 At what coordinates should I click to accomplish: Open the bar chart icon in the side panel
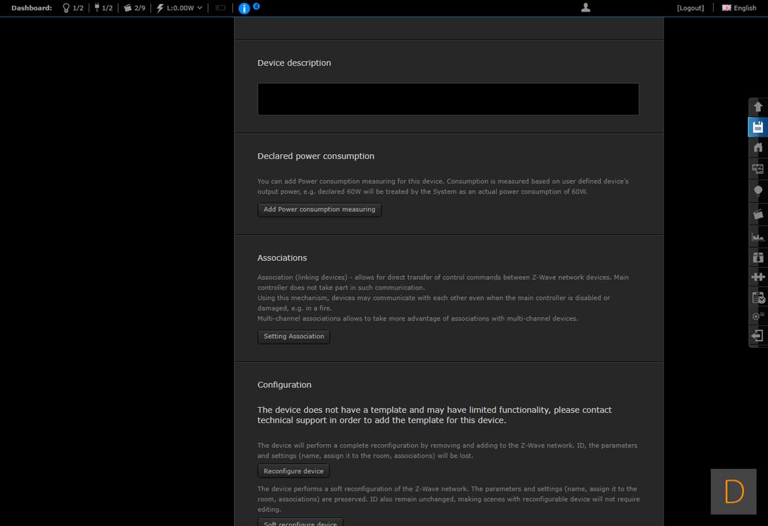coord(758,237)
